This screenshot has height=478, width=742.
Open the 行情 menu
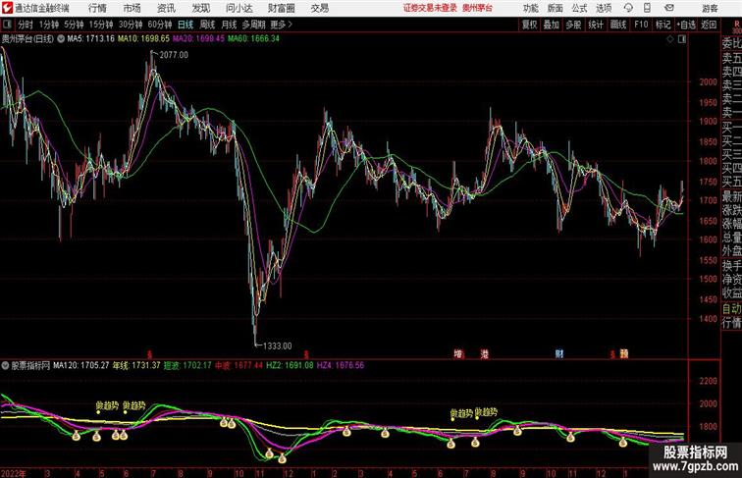[97, 8]
